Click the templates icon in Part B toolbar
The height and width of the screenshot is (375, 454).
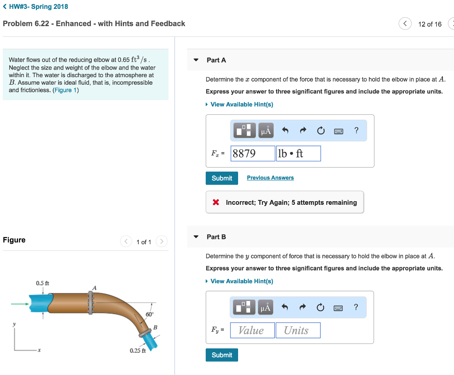tap(244, 307)
